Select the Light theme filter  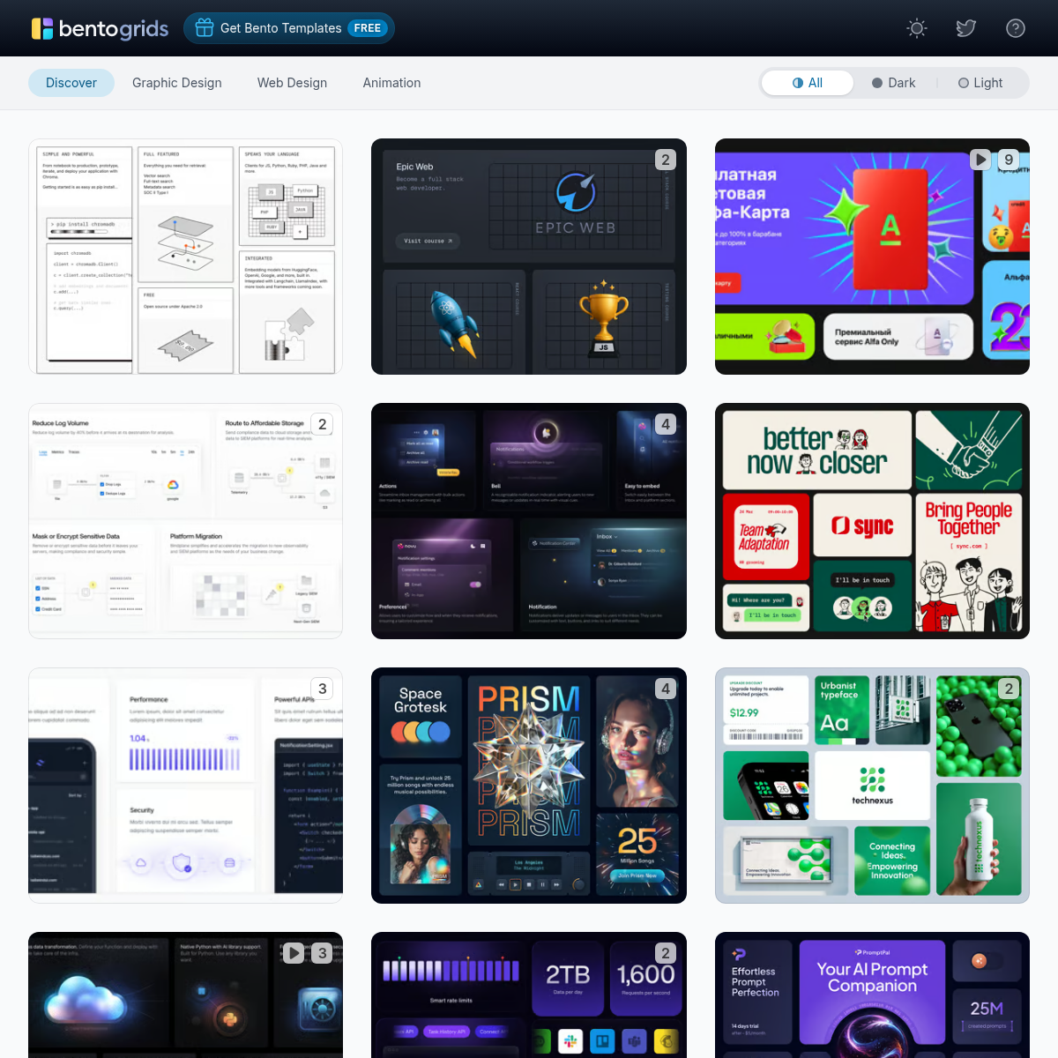click(x=980, y=83)
